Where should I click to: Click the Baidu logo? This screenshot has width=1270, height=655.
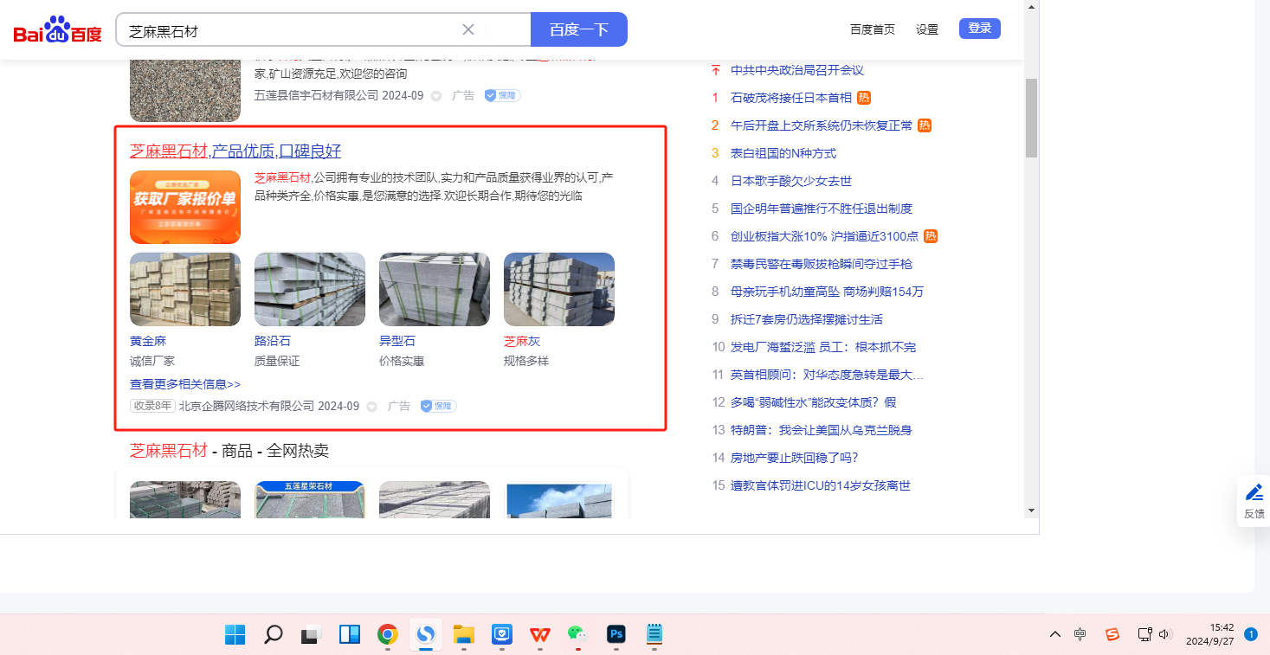tap(57, 30)
